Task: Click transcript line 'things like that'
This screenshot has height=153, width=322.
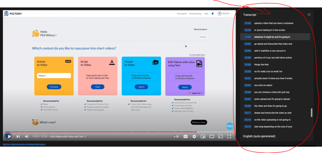Action: 261,65
